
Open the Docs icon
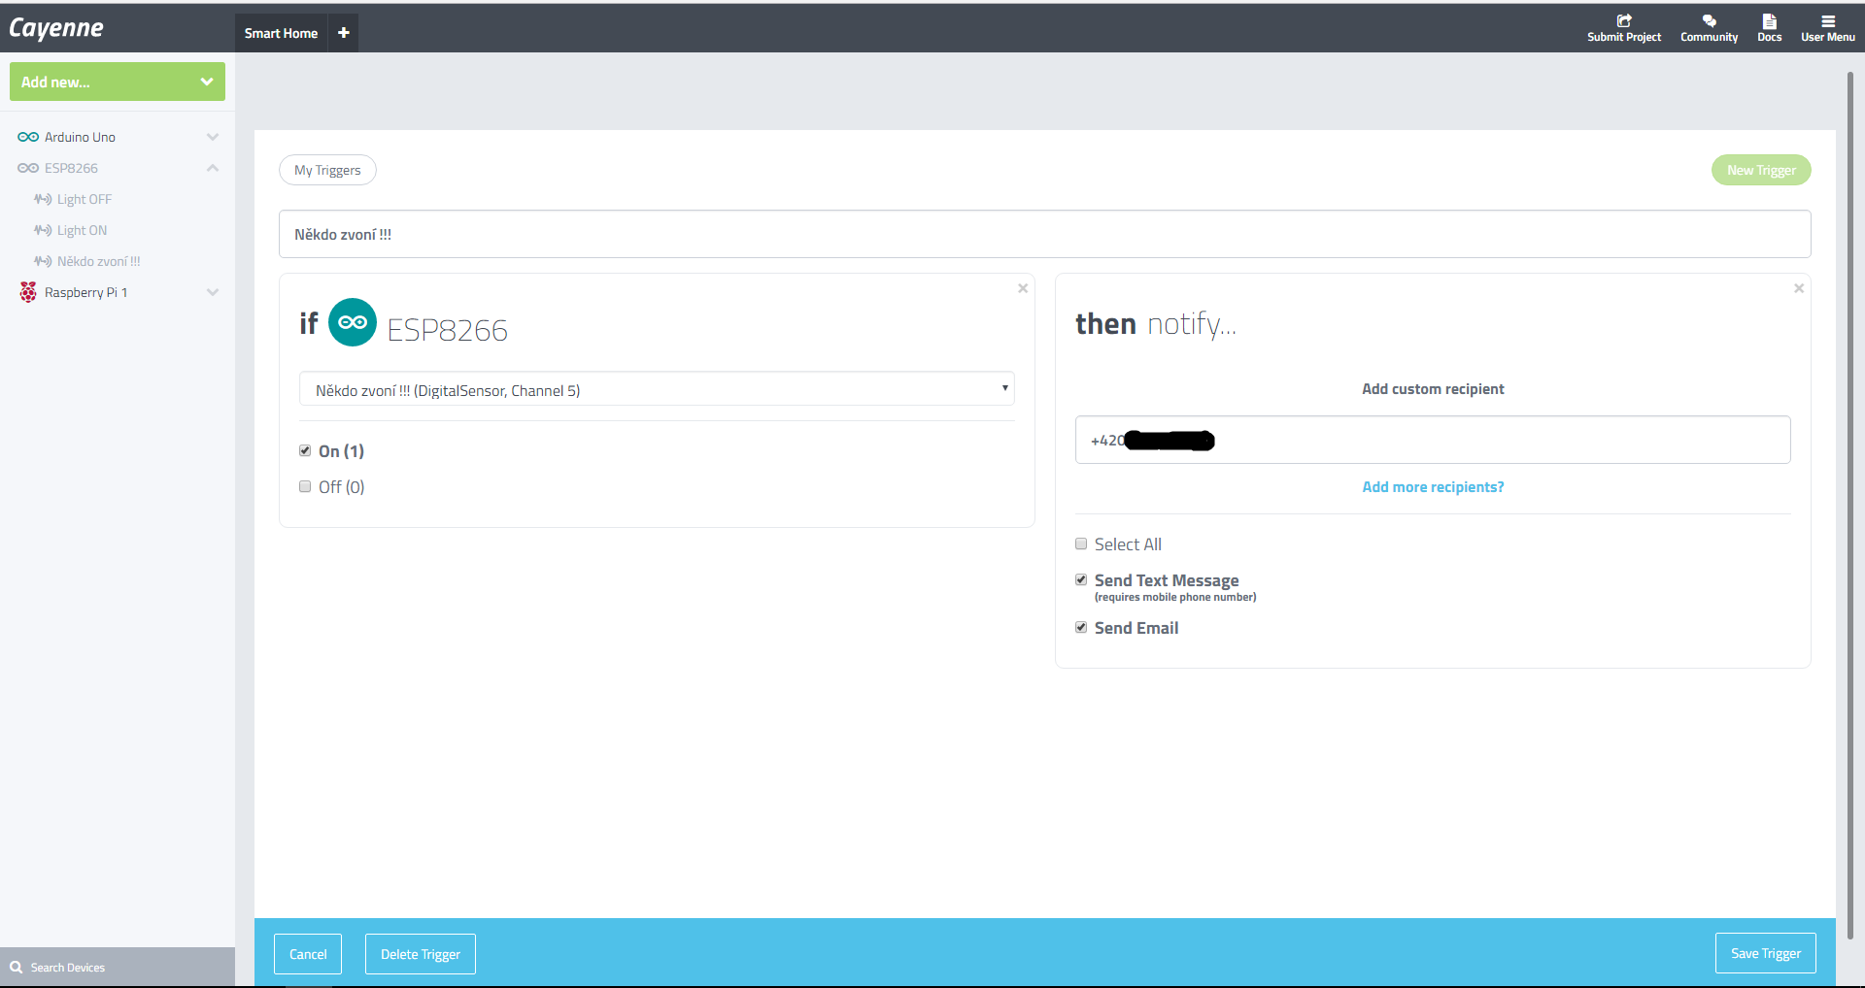point(1770,20)
